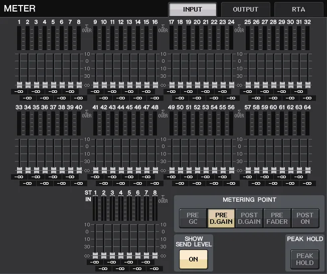Click the ST IN 1 -∞ level readout

pos(95,262)
